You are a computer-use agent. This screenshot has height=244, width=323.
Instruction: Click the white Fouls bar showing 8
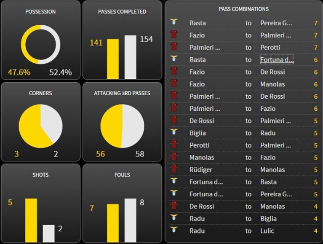click(x=130, y=220)
